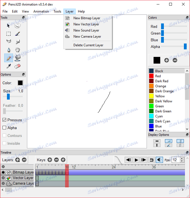Decrease Fps value with down arrow

pyautogui.click(x=182, y=161)
